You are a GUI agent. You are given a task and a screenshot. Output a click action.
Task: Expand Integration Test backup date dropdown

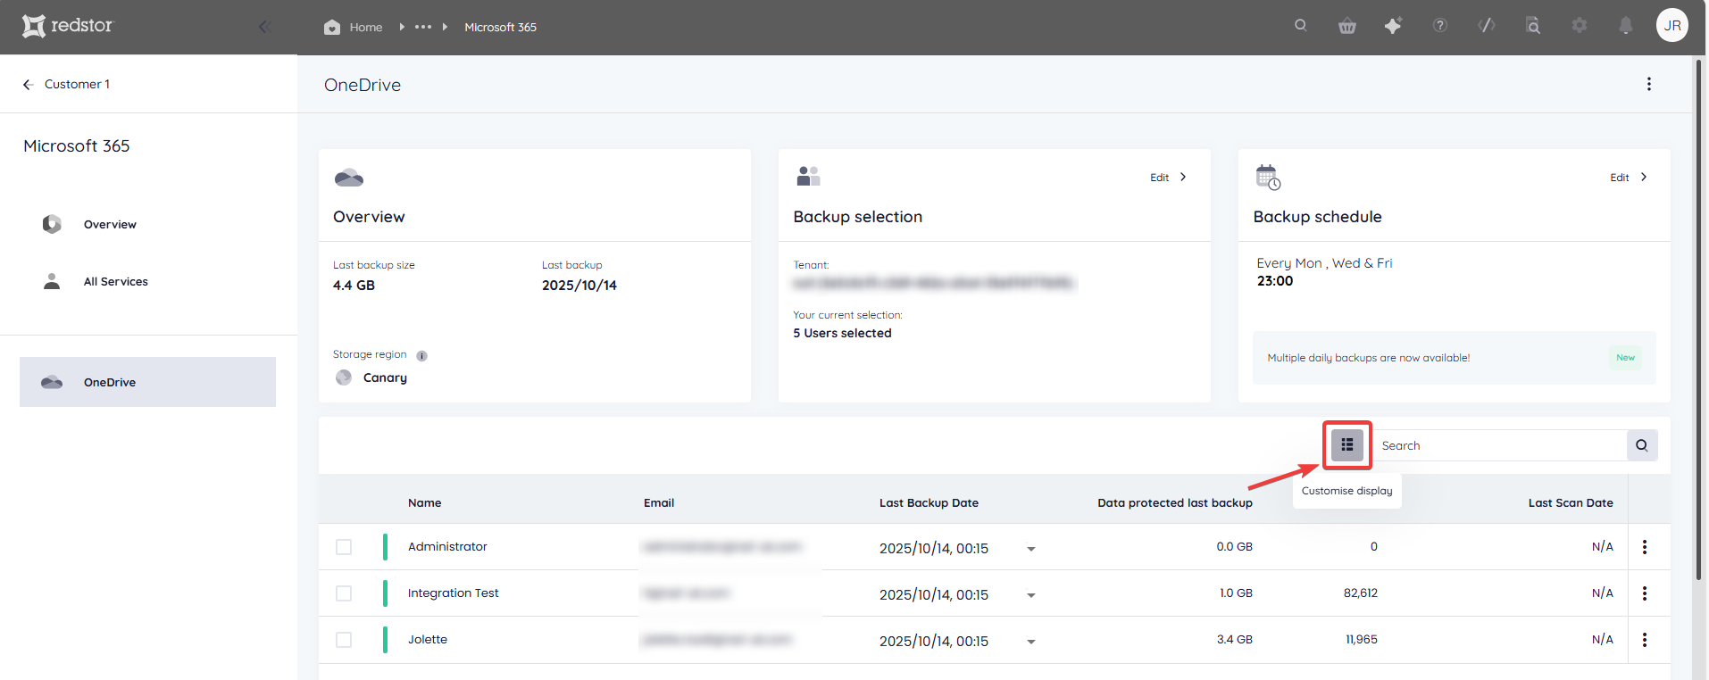tap(1031, 595)
